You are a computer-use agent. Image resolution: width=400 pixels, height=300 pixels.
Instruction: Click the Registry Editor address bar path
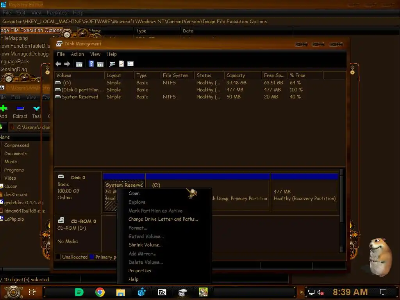coord(134,21)
